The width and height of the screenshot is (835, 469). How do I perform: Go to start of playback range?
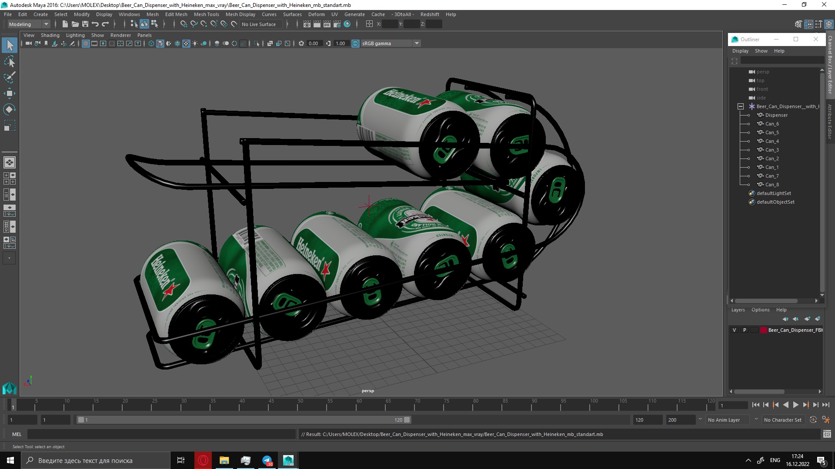point(756,405)
